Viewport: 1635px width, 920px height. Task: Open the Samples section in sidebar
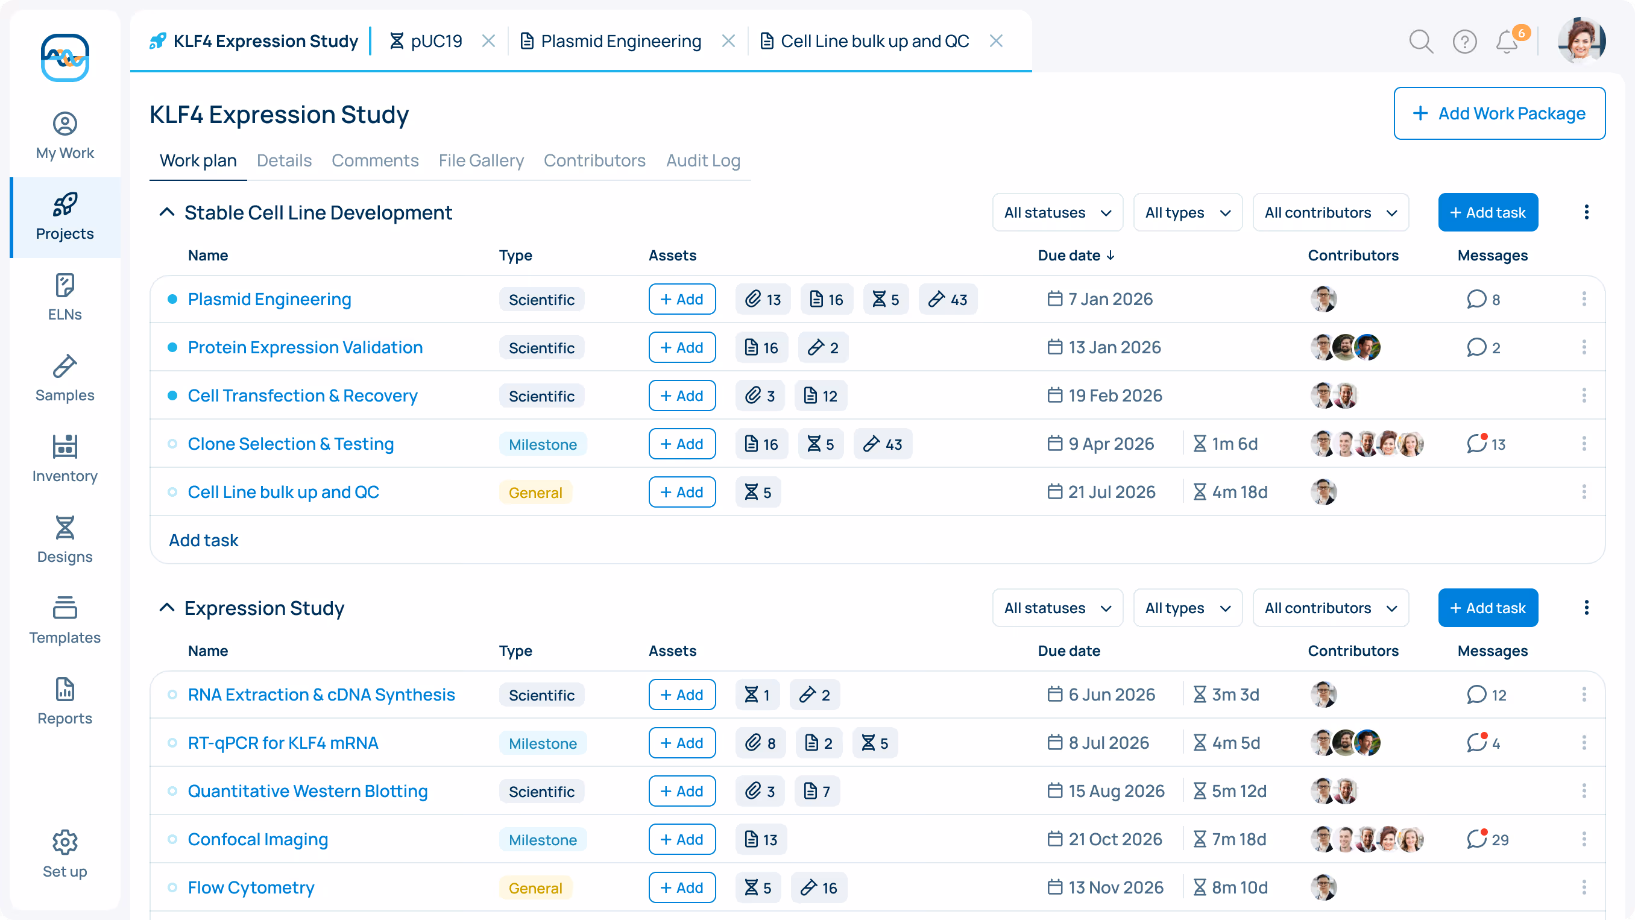point(65,379)
